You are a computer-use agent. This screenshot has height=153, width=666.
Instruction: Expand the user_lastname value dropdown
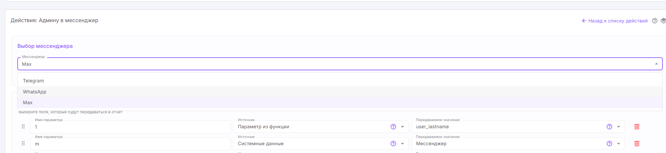pyautogui.click(x=618, y=127)
